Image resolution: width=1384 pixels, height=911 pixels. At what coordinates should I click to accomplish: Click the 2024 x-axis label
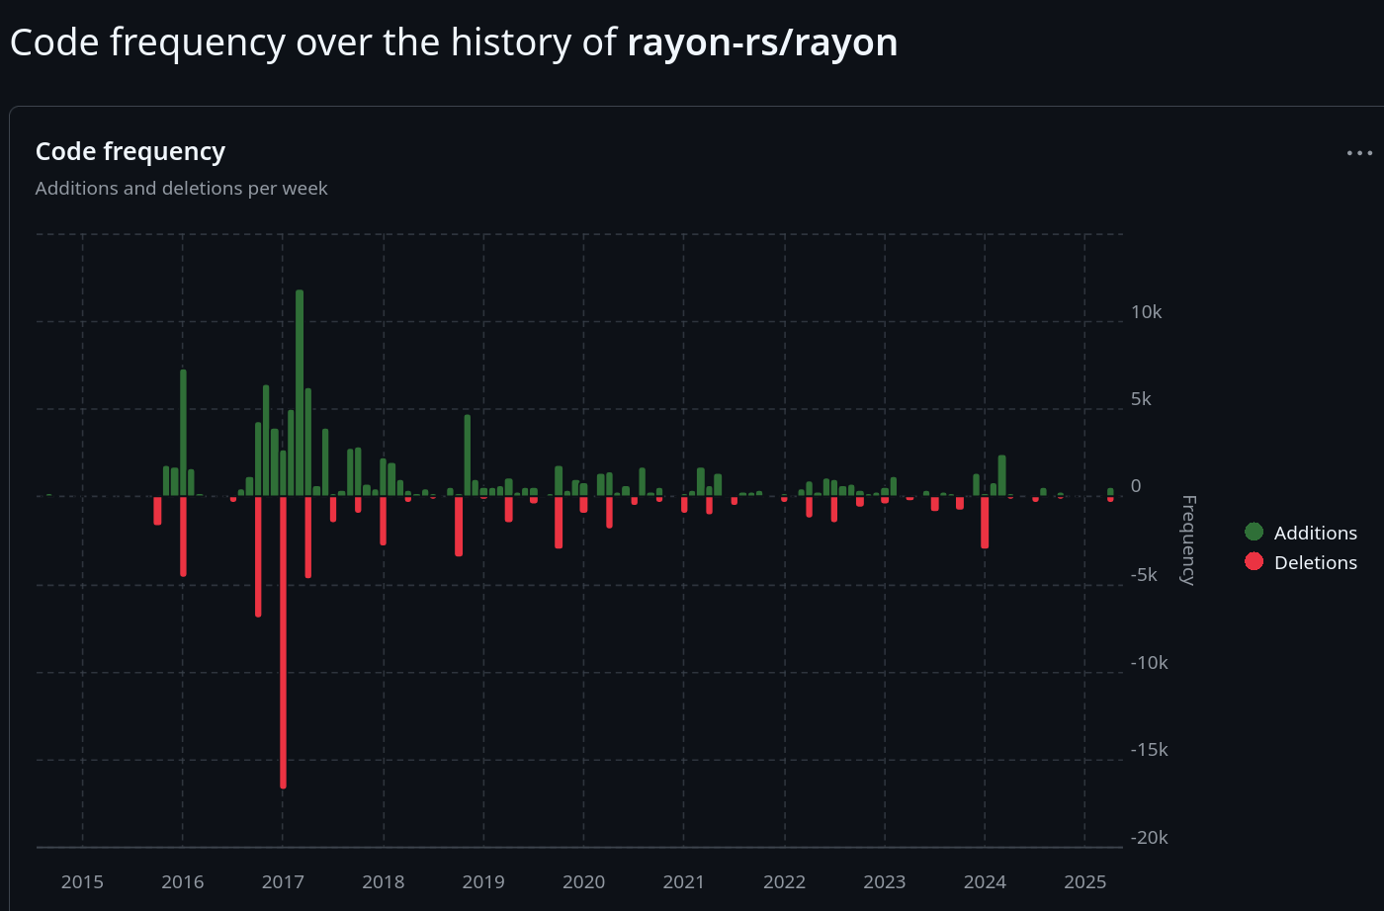click(985, 881)
